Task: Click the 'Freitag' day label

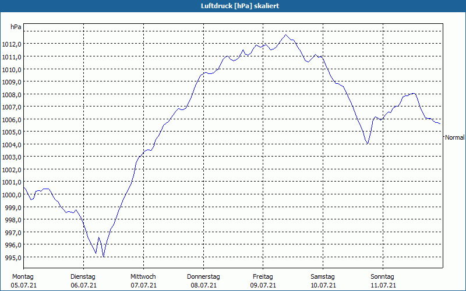Action: 263,277
